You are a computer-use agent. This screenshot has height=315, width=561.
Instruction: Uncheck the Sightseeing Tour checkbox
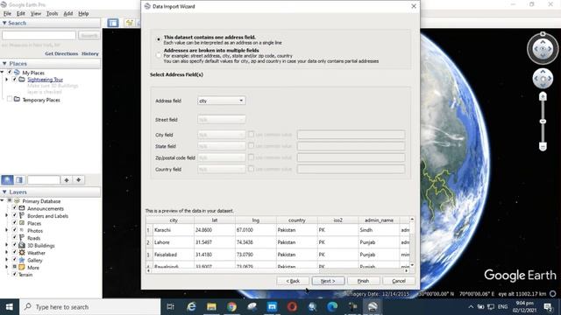15,80
